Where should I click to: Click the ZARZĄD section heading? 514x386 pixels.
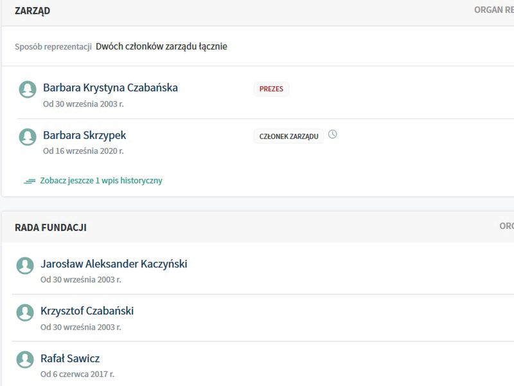coord(33,11)
